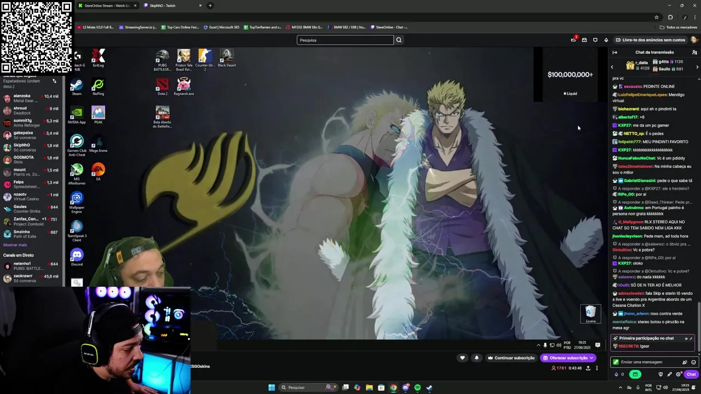Open a new browser tab

[210, 5]
